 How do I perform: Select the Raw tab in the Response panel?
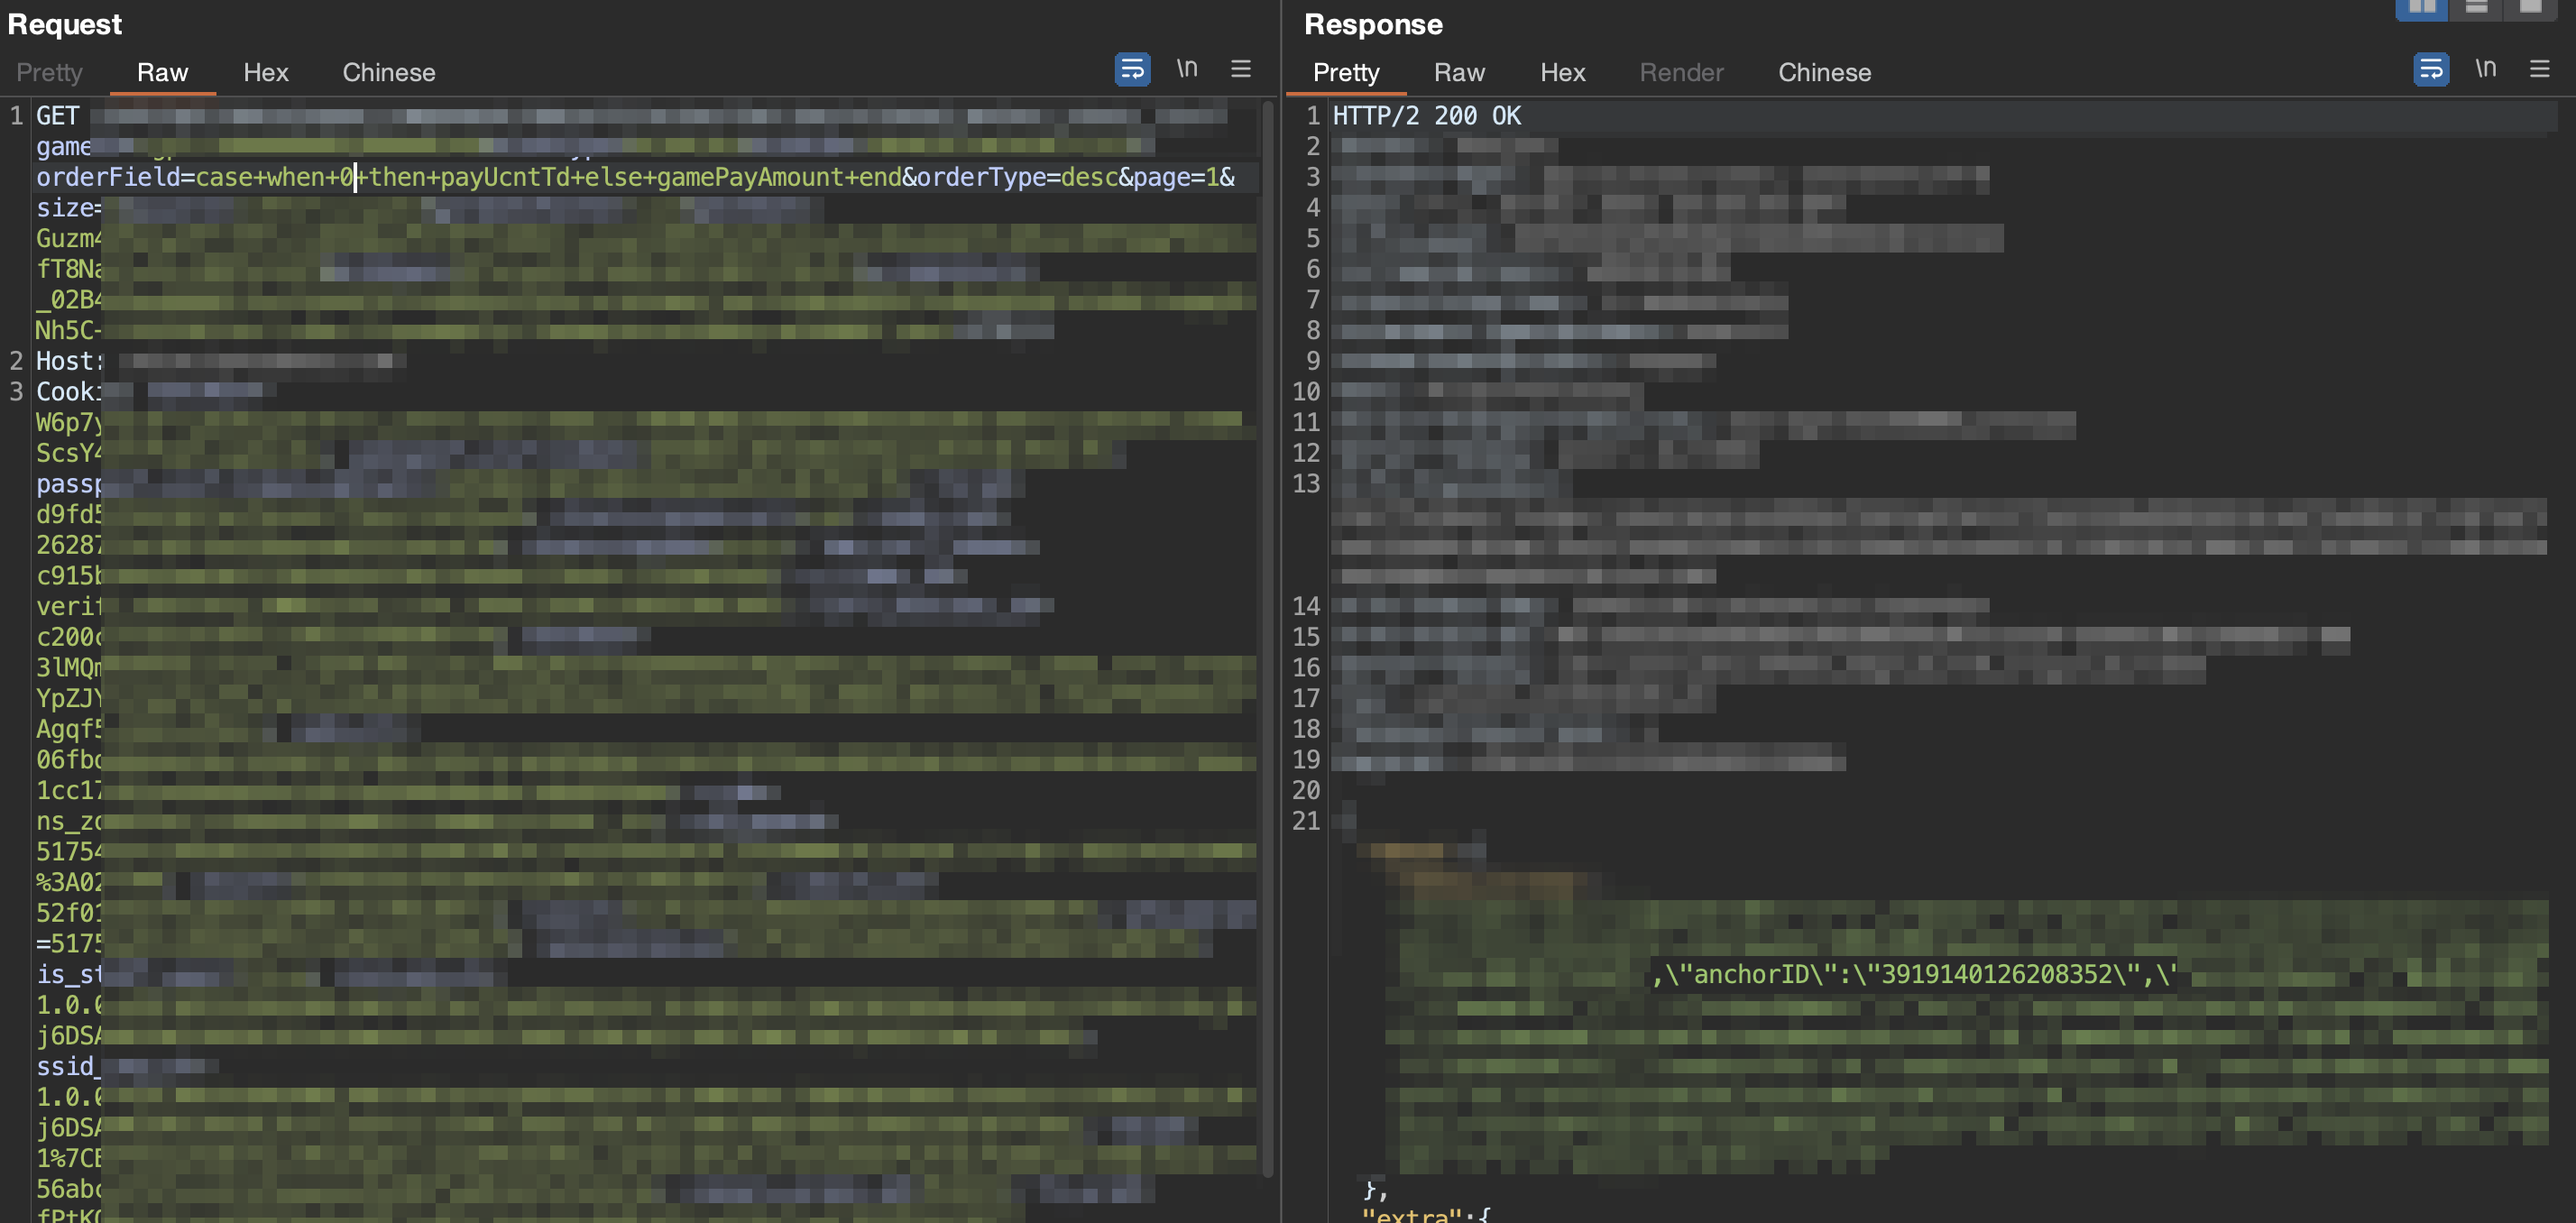[1459, 72]
